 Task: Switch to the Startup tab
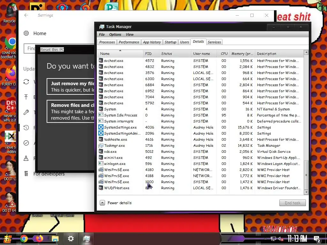pos(171,42)
